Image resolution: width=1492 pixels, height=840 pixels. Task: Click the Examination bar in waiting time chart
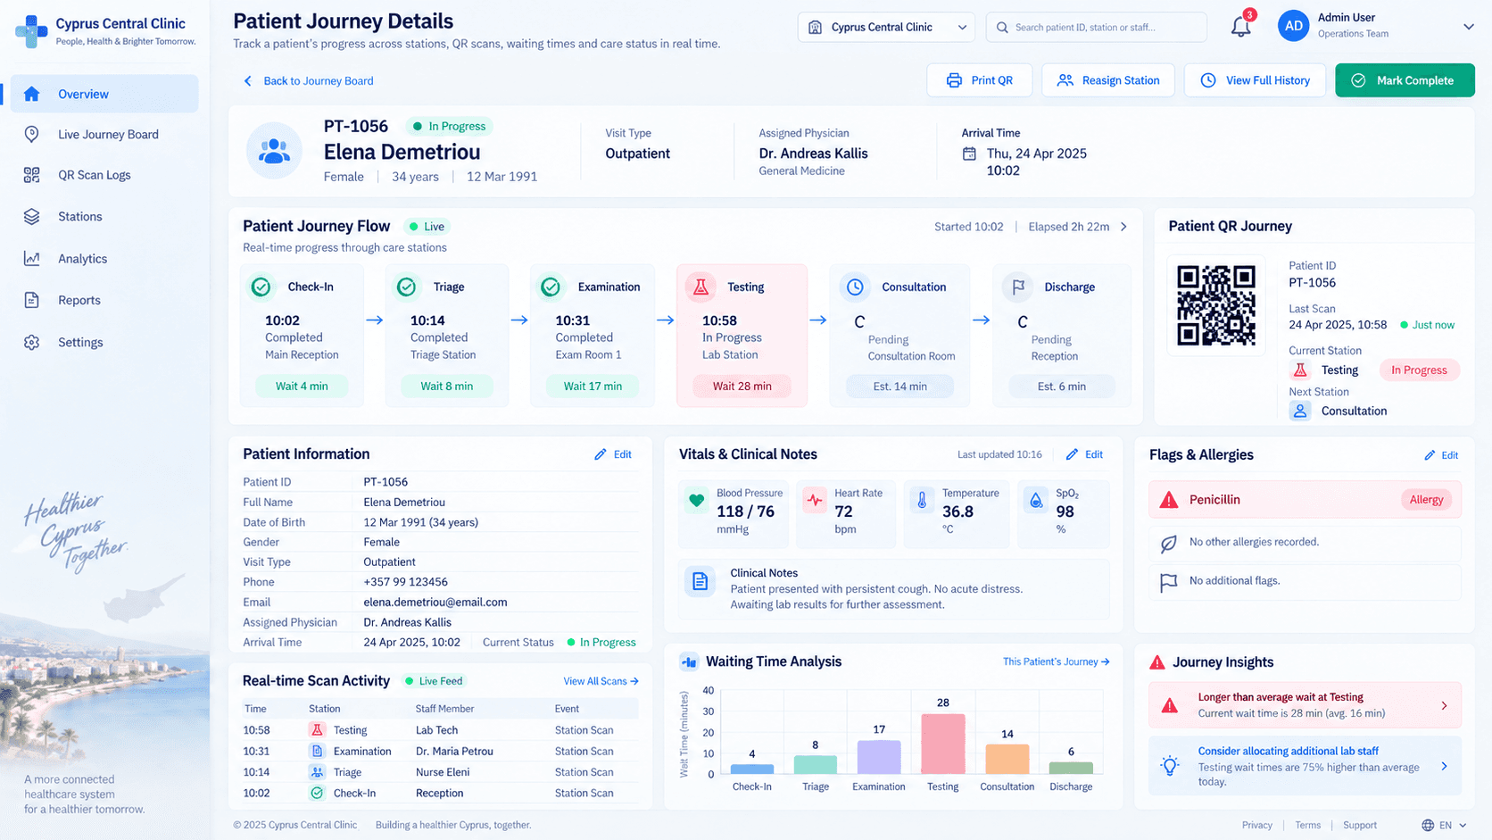(x=879, y=757)
